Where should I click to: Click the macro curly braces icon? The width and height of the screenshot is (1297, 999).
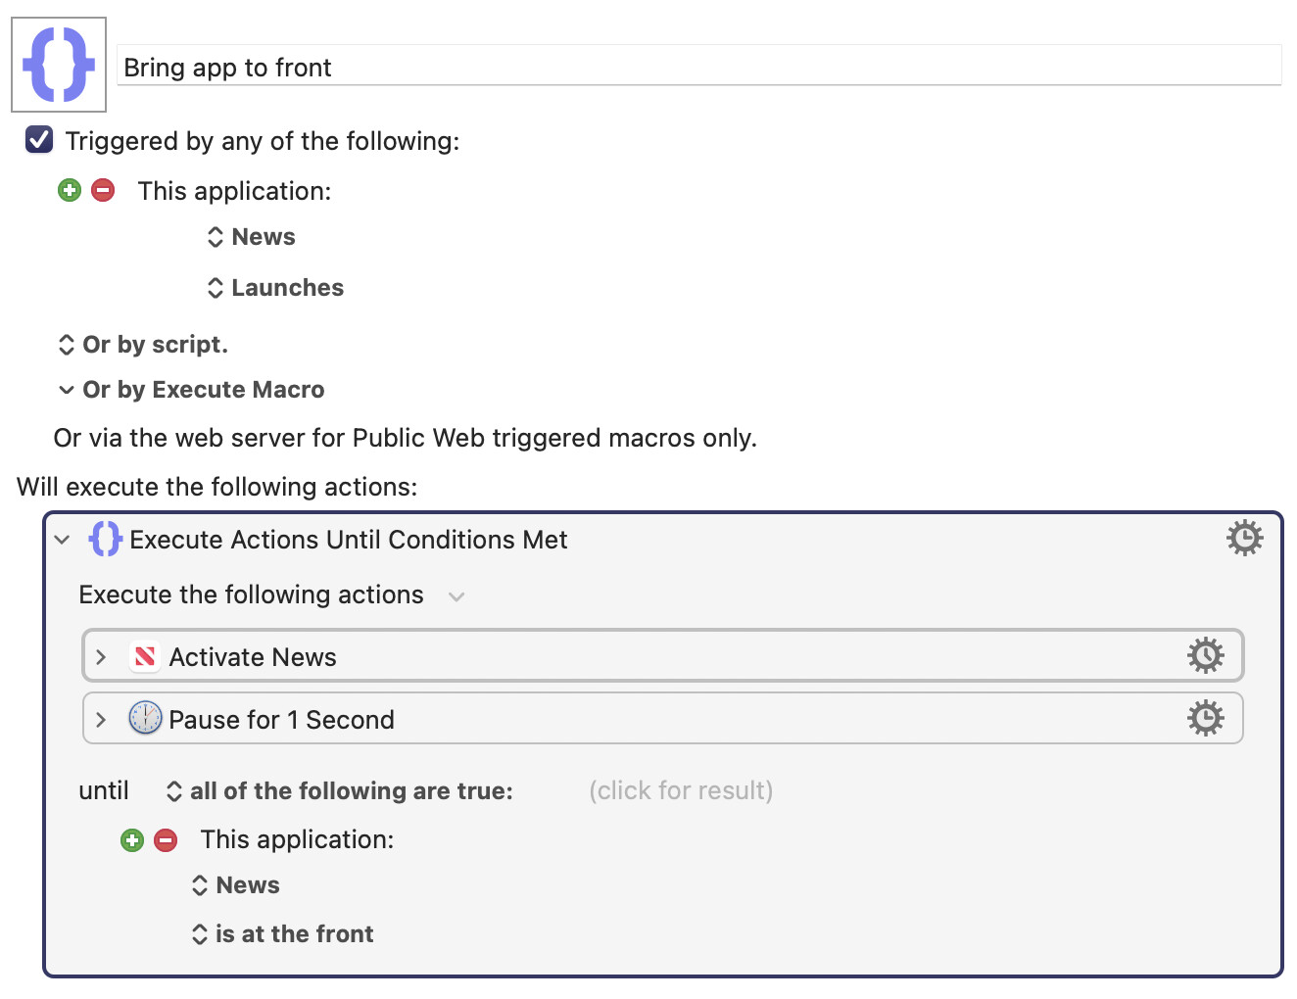click(59, 65)
